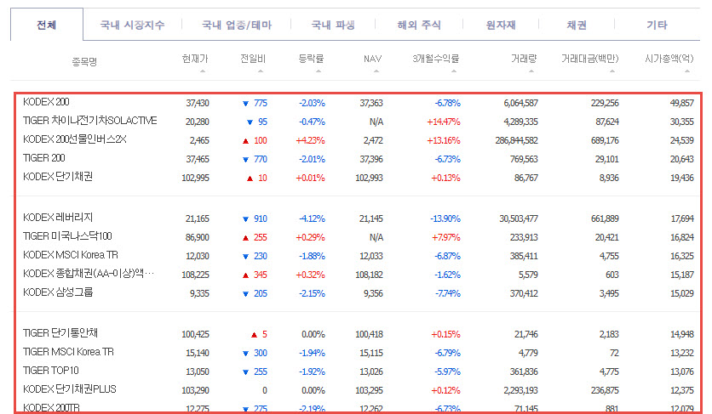Click the up arrow beside 5
This screenshot has width=712, height=414.
(x=255, y=335)
